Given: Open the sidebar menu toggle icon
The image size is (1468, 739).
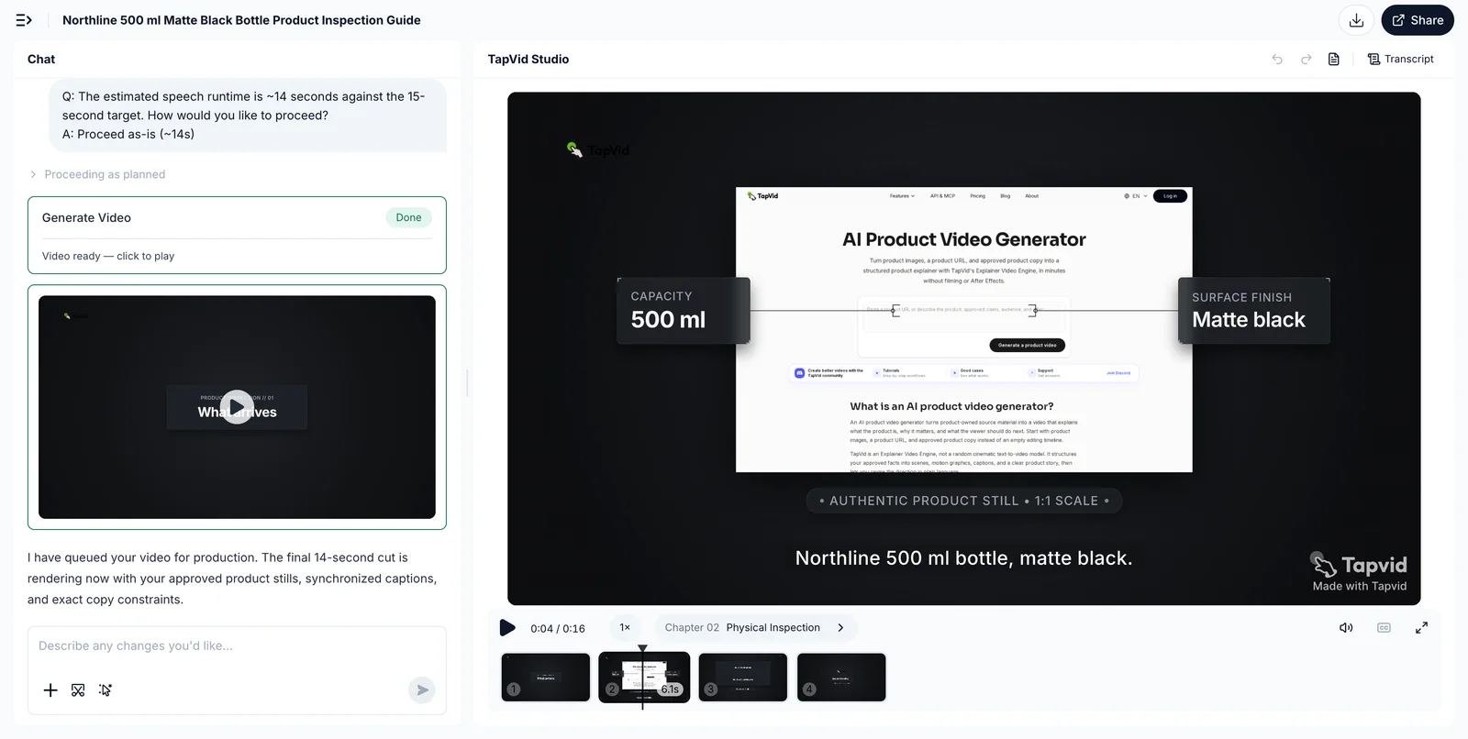Looking at the screenshot, I should 24,20.
